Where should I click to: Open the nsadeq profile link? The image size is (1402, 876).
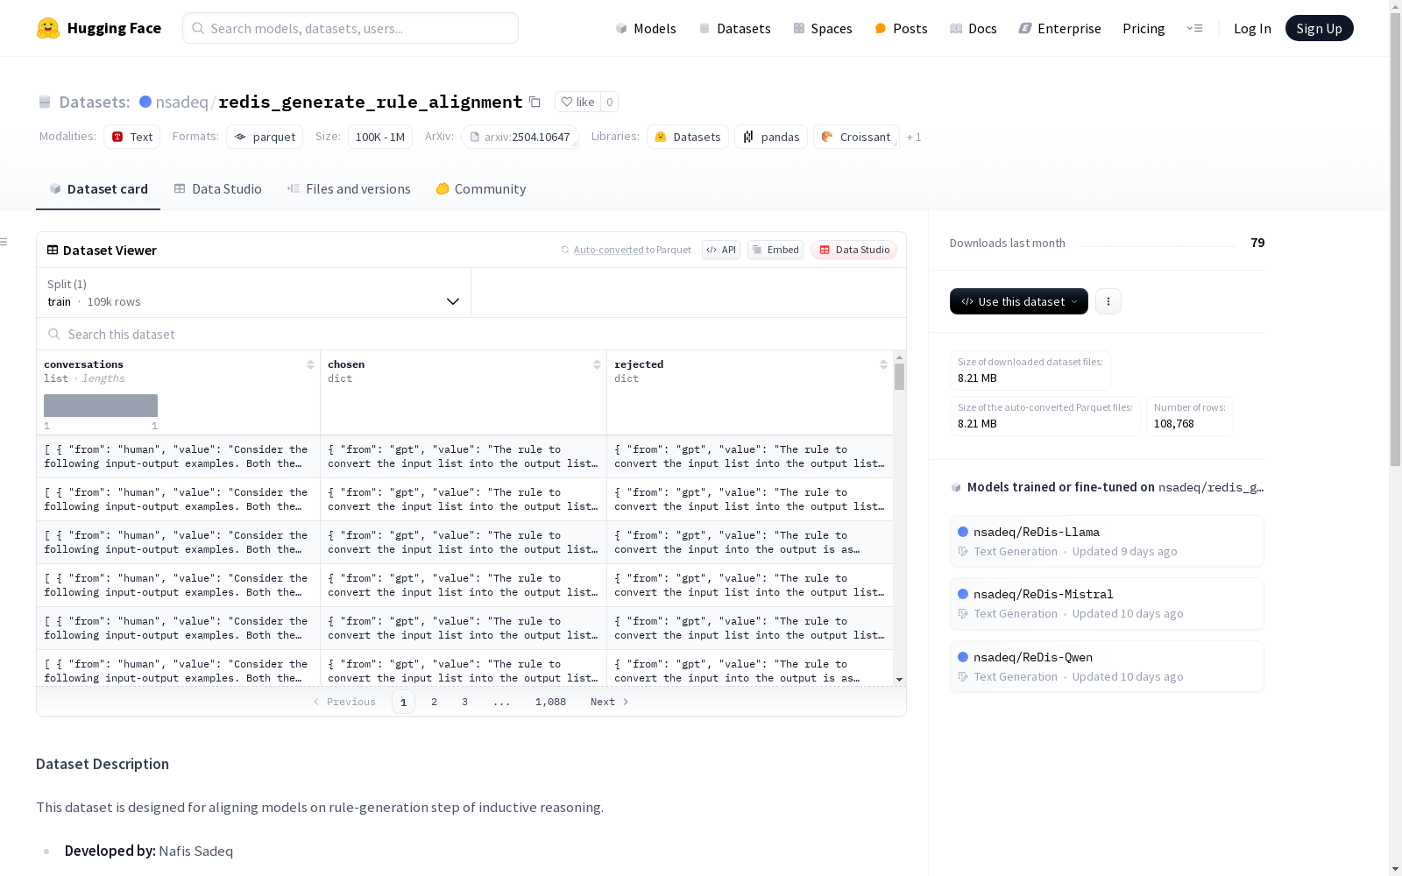click(181, 102)
